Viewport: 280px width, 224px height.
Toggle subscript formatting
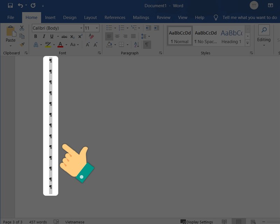pyautogui.click(x=72, y=37)
